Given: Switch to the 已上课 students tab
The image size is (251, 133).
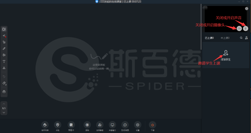Looking at the screenshot, I should (x=209, y=38).
